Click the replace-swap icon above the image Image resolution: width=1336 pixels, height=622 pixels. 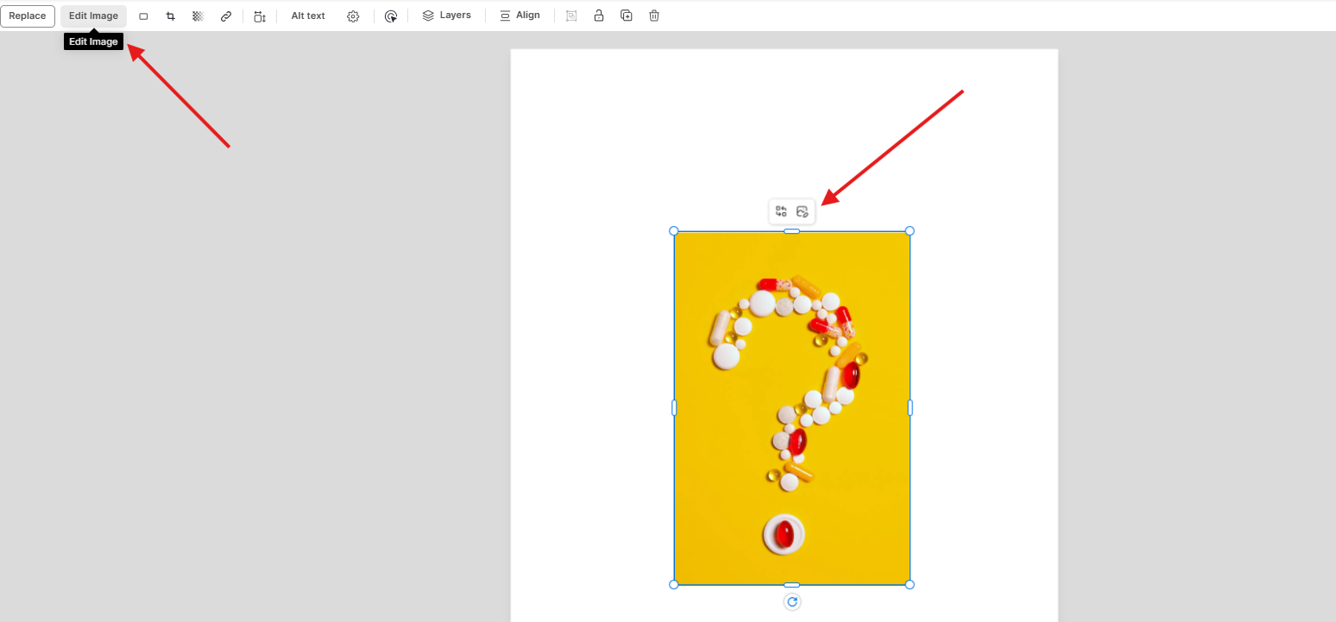781,211
